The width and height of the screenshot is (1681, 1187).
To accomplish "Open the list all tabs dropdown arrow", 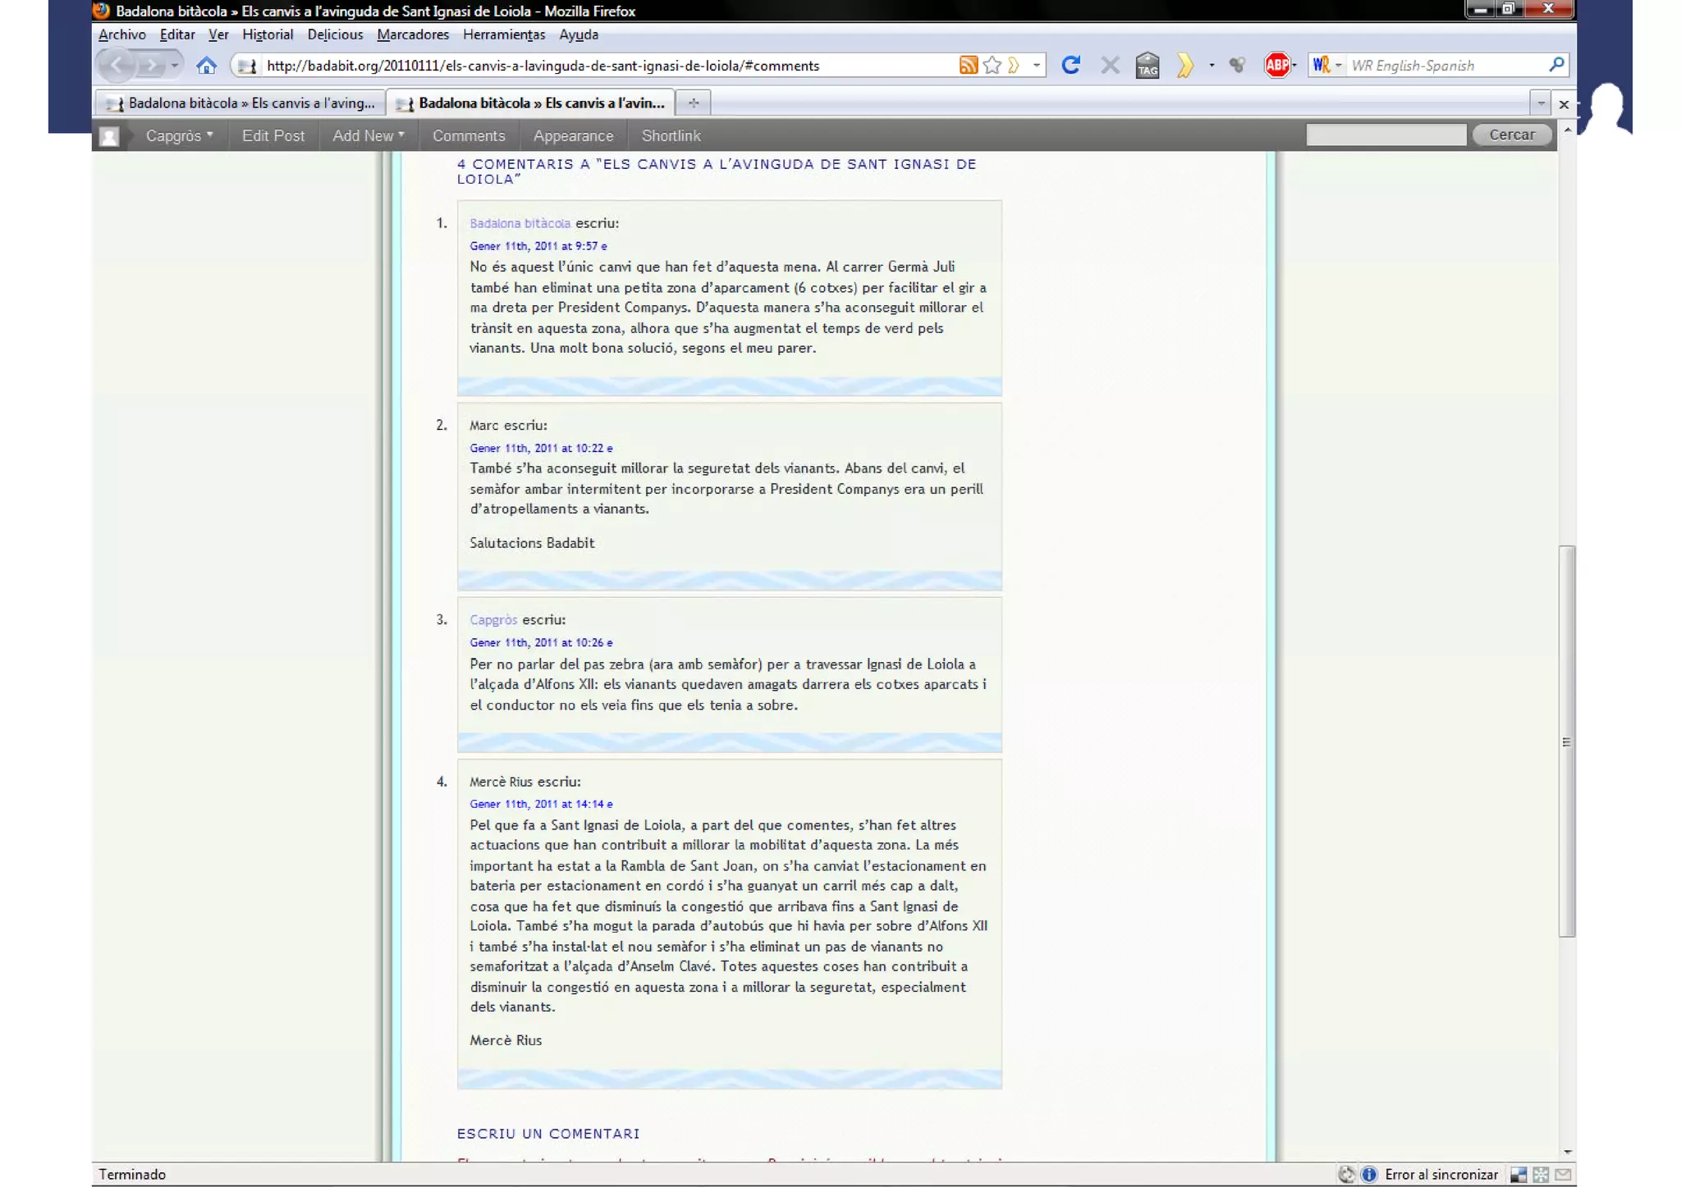I will [x=1541, y=103].
